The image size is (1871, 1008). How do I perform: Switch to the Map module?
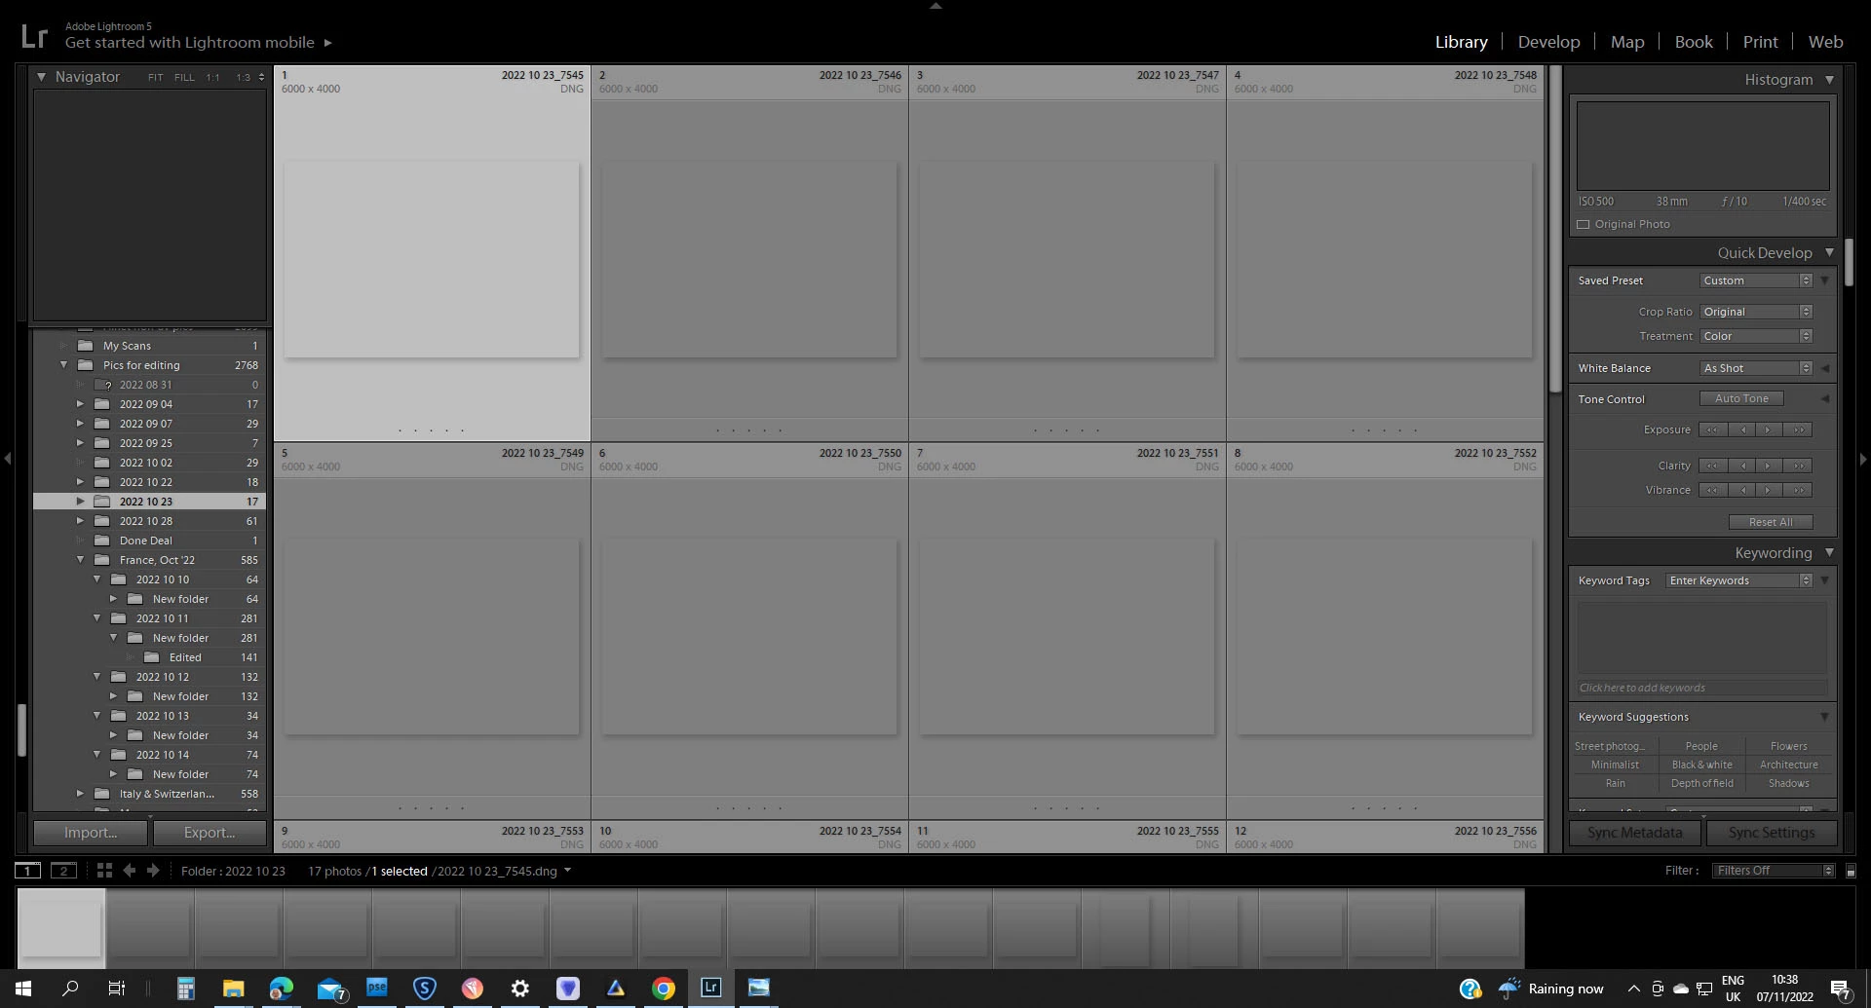point(1626,42)
